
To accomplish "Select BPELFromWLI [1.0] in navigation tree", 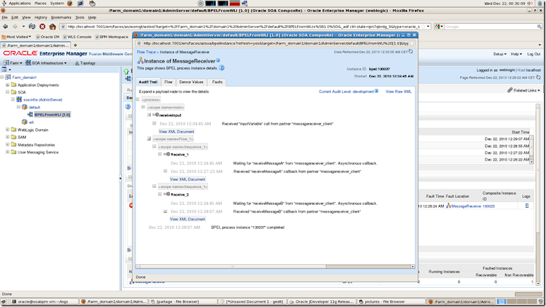I will coord(53,114).
